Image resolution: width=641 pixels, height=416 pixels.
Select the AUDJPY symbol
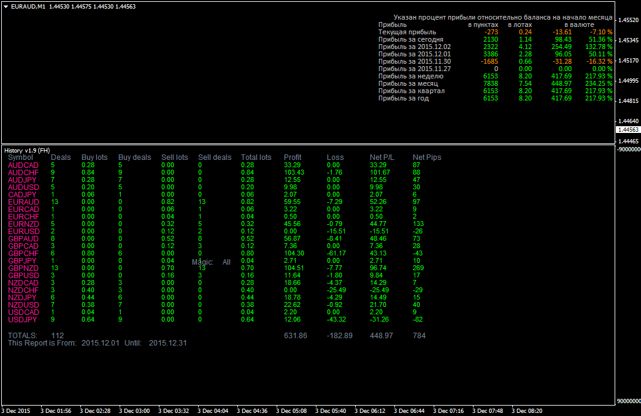coord(23,180)
